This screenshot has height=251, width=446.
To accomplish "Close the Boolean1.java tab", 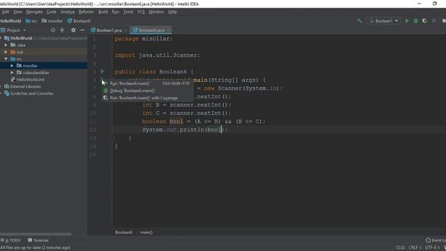I will (125, 30).
